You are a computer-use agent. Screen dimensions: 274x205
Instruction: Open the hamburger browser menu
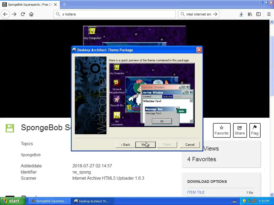click(x=269, y=14)
